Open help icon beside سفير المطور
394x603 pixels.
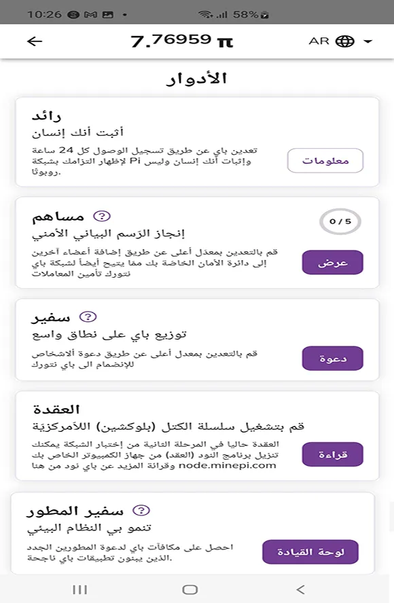pyautogui.click(x=141, y=511)
